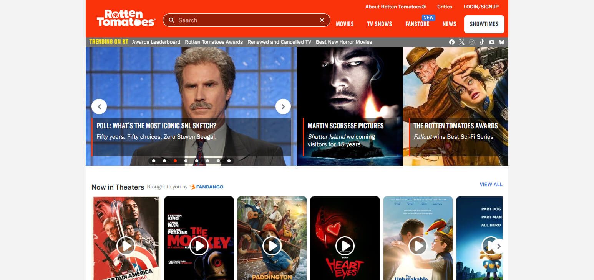
Task: Open the Dog Man poster thumbnail
Action: coord(480,238)
